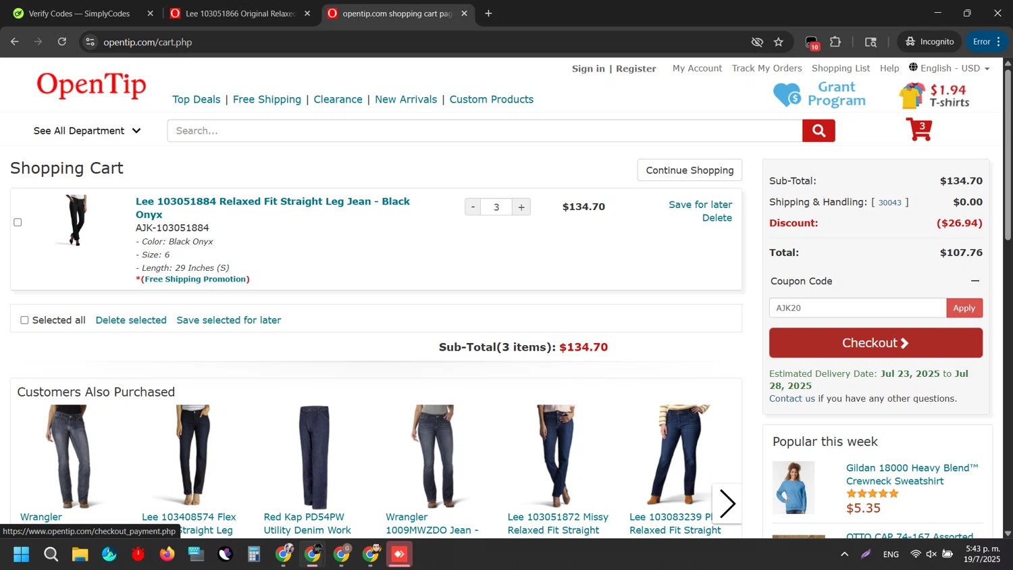Open a new browser tab
Viewport: 1013px width, 570px height.
[488, 14]
